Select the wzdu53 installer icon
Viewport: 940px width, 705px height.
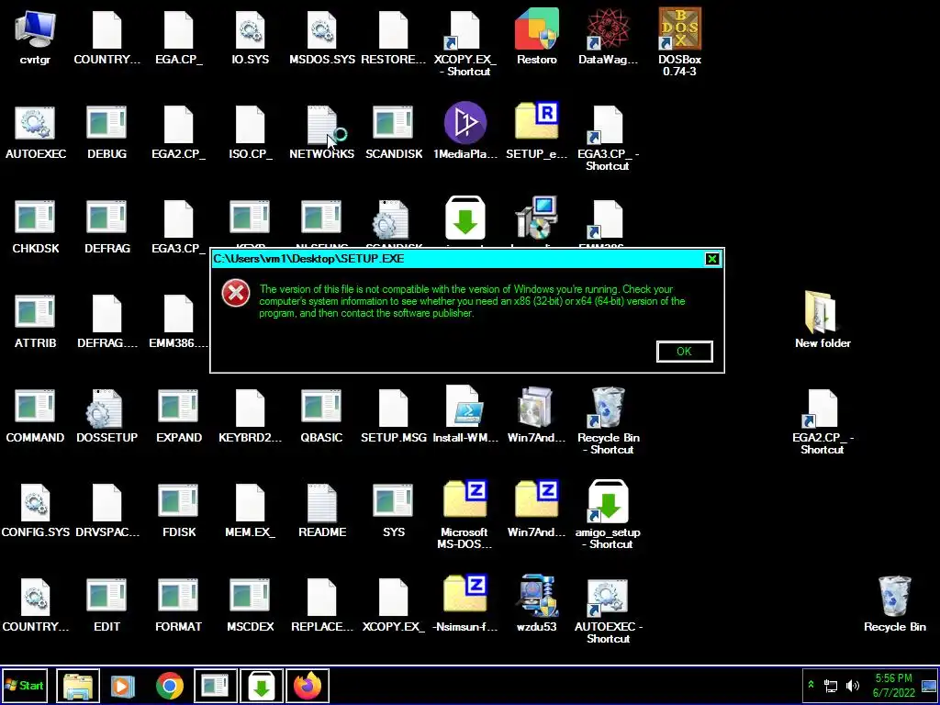[x=536, y=604]
